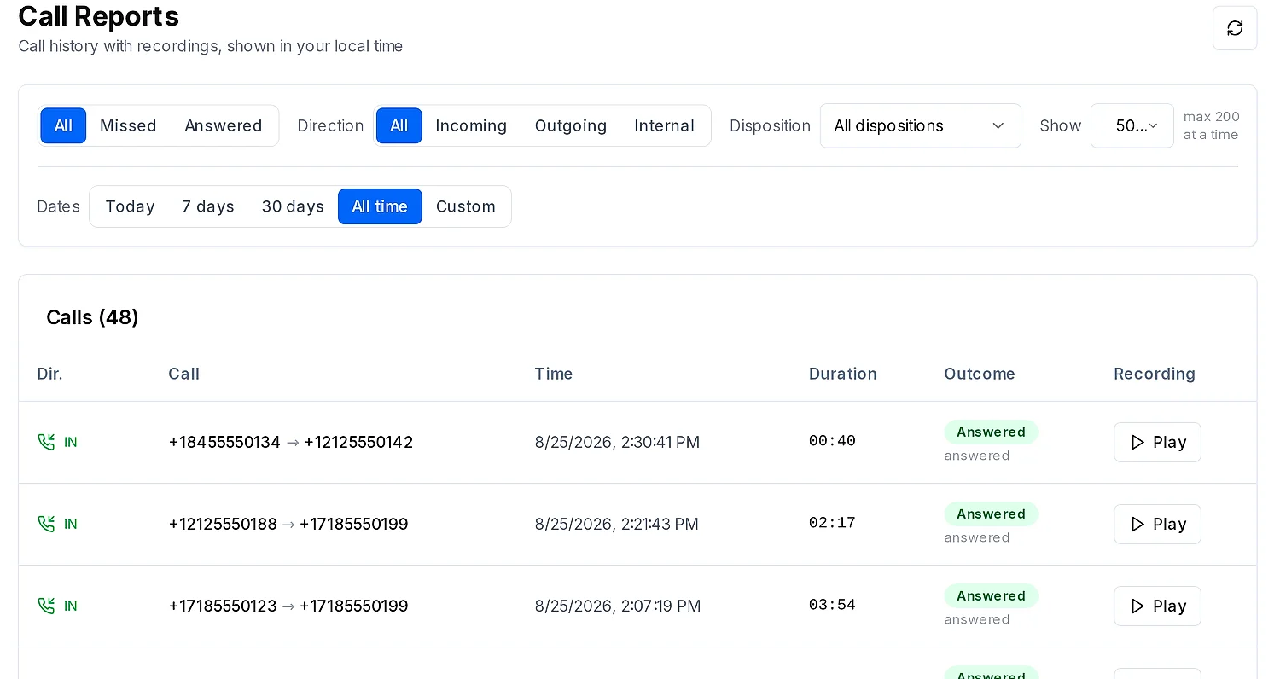Click incoming call icon for +12125550188 row

tap(46, 524)
